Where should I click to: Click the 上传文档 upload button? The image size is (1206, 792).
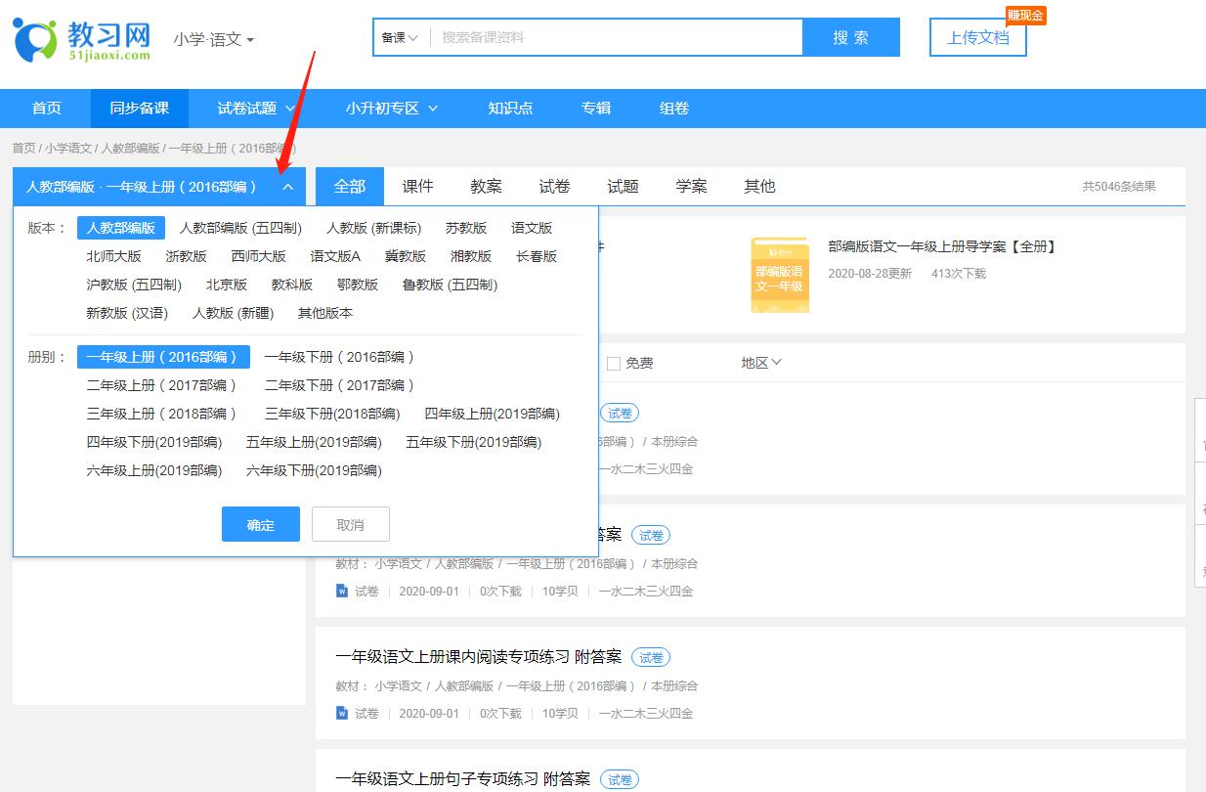point(977,38)
